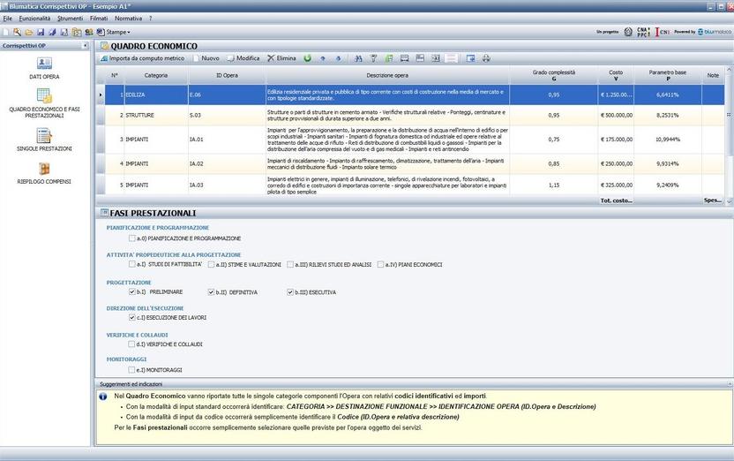Enable a.0) Pianificazione e Programmazione checkbox
Image resolution: width=734 pixels, height=461 pixels.
132,238
